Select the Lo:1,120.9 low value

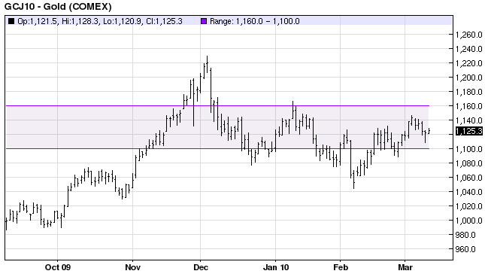pyautogui.click(x=122, y=21)
